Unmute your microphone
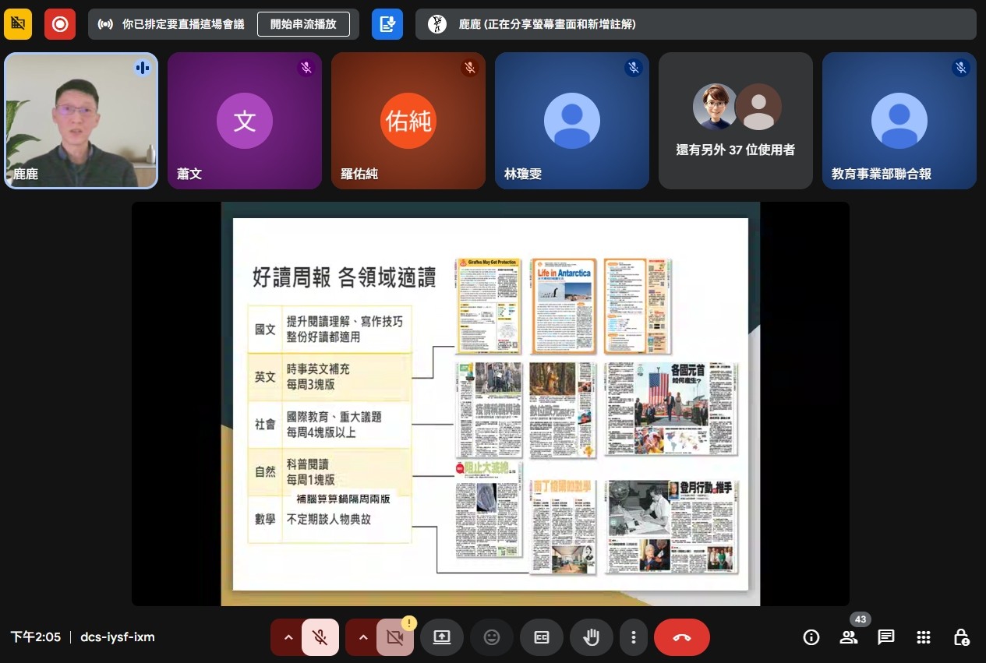The height and width of the screenshot is (663, 986). [x=320, y=637]
